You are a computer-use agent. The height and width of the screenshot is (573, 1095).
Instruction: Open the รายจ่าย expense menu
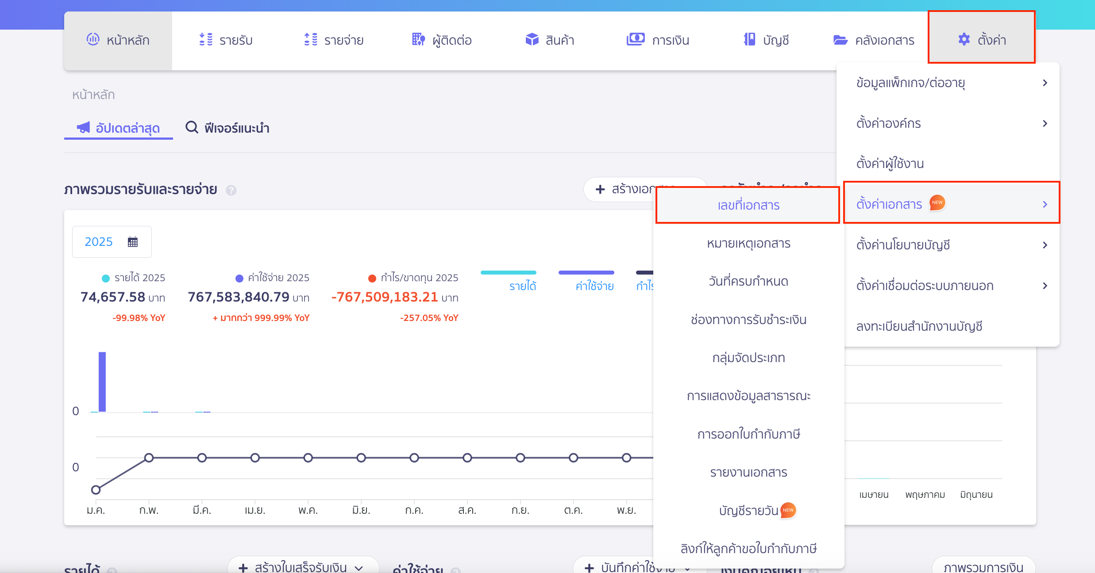pyautogui.click(x=334, y=40)
